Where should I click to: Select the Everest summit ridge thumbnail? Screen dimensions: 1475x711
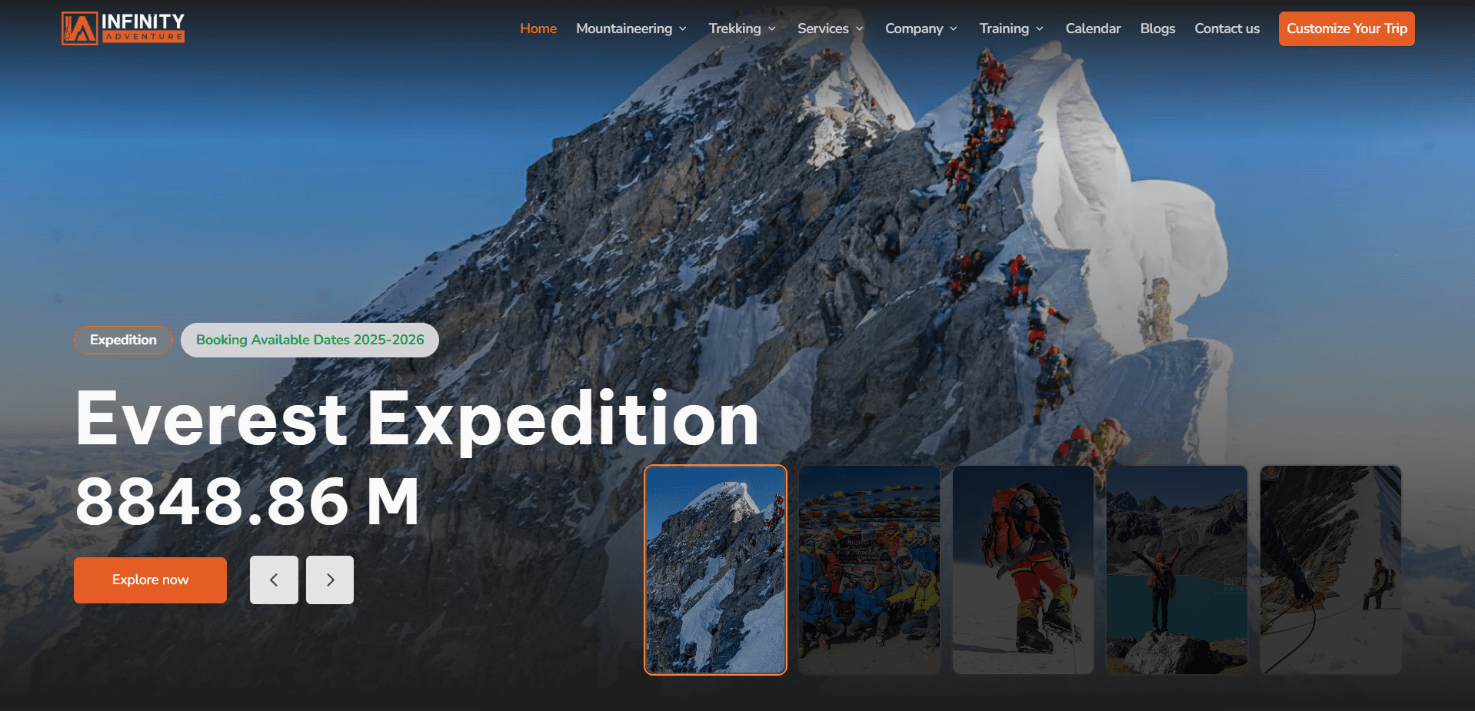click(715, 570)
